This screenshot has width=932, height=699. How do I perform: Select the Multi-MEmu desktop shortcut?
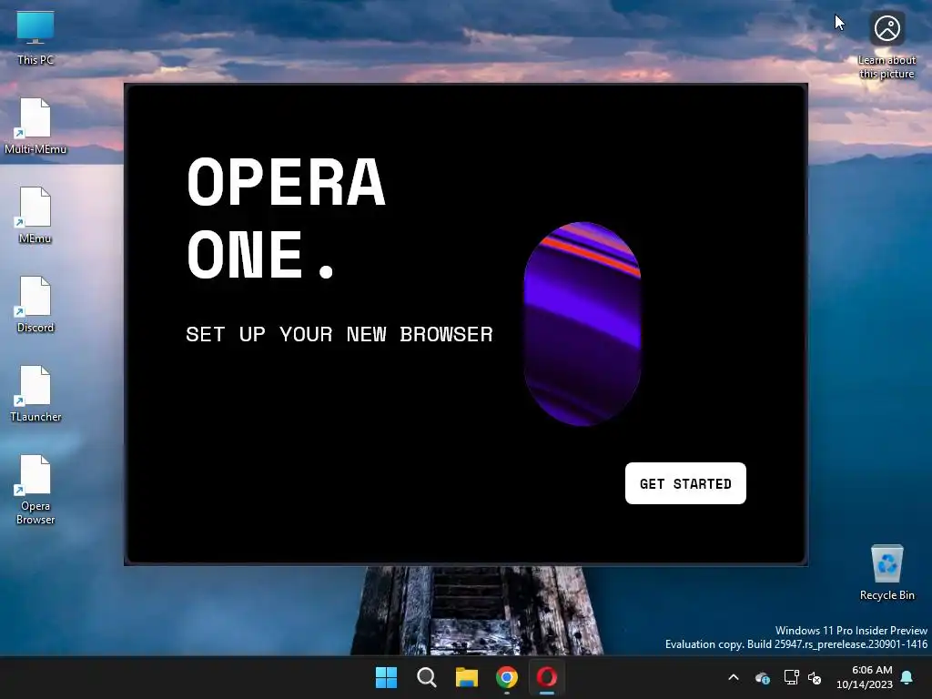(x=35, y=127)
